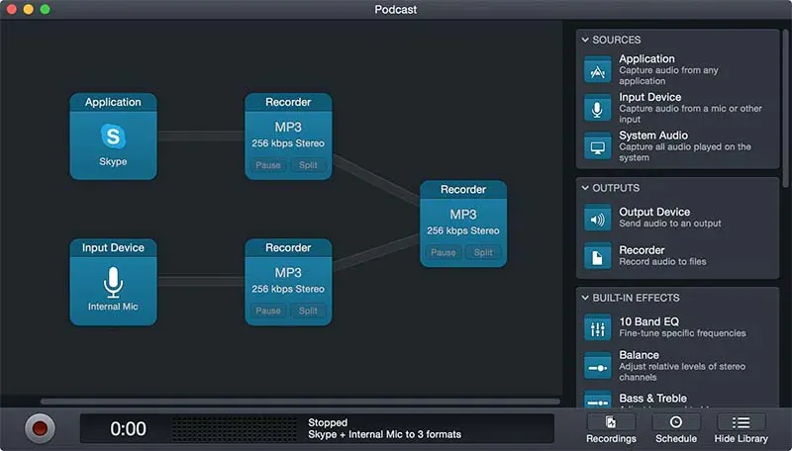
Task: Select the Internal Mic microphone icon
Action: coord(113,283)
